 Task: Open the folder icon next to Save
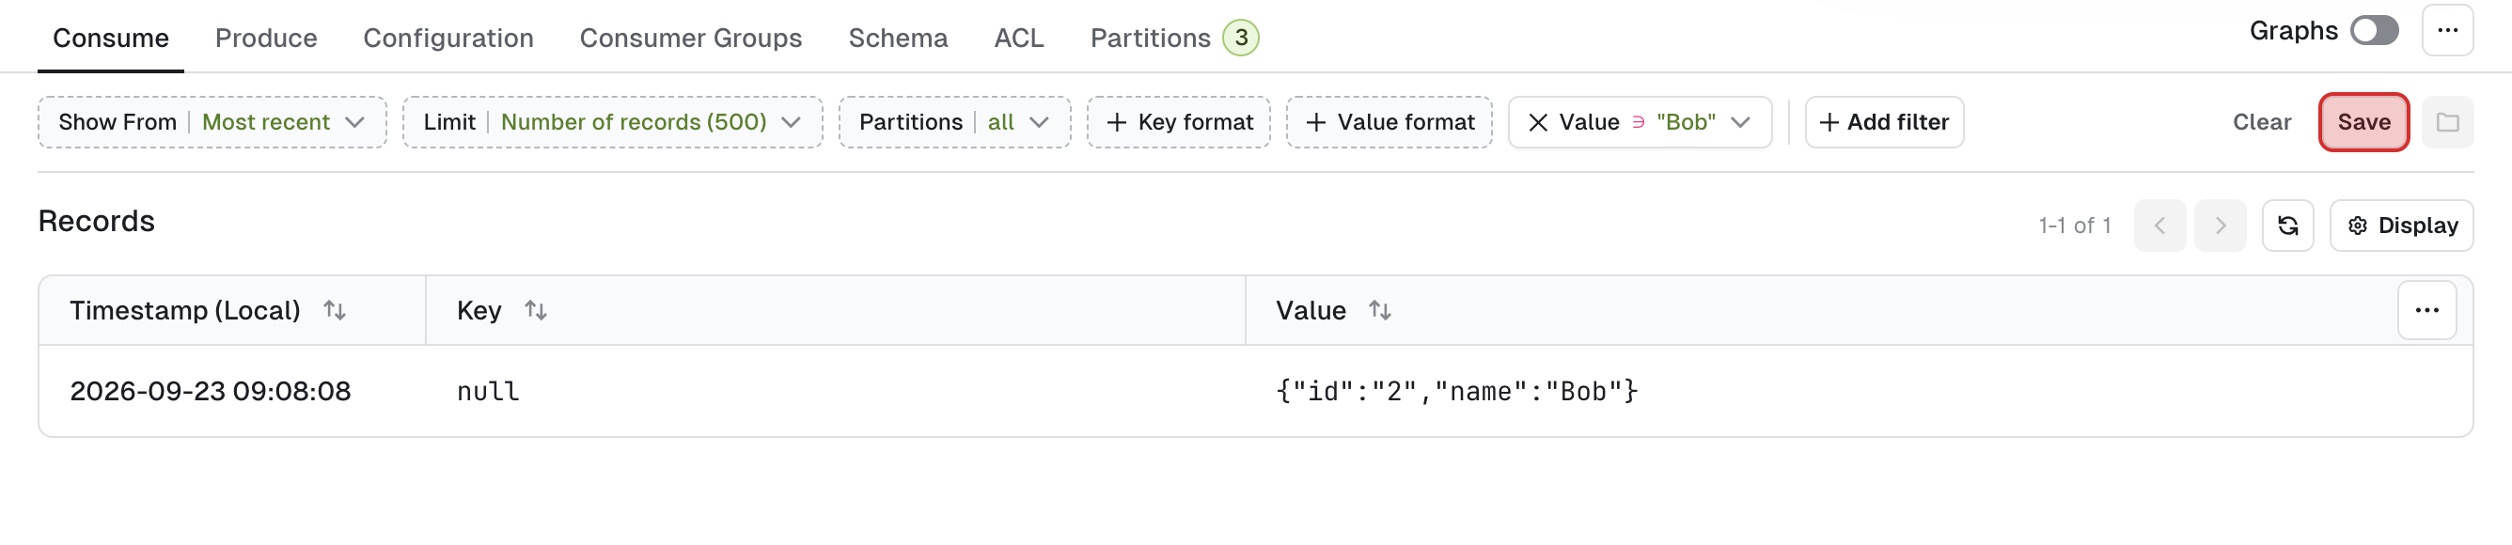point(2448,122)
